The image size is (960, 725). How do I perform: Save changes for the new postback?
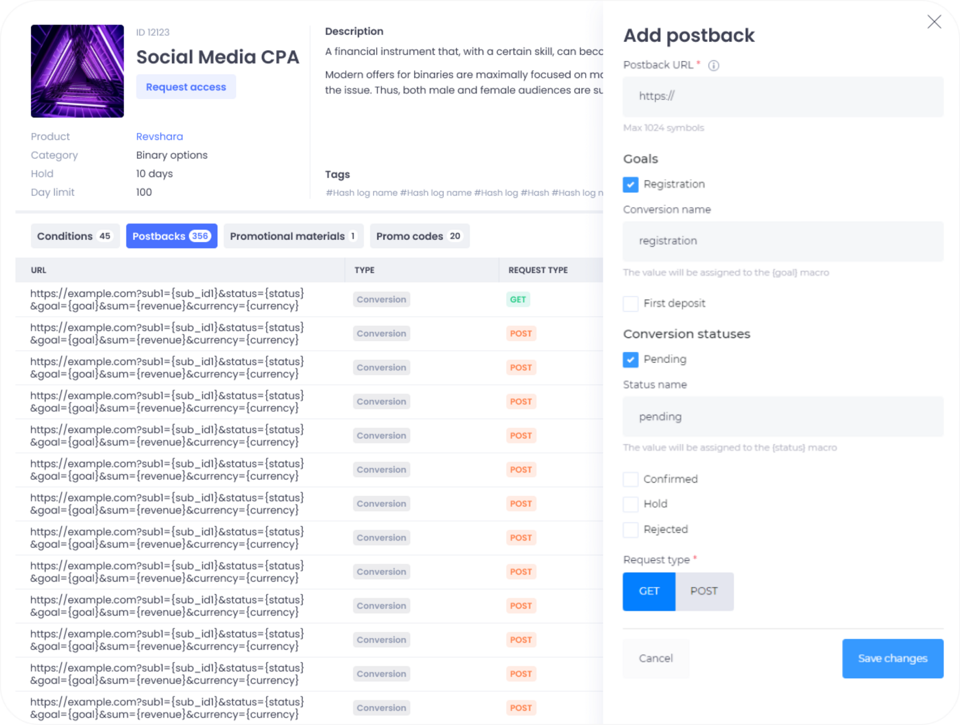pyautogui.click(x=893, y=658)
